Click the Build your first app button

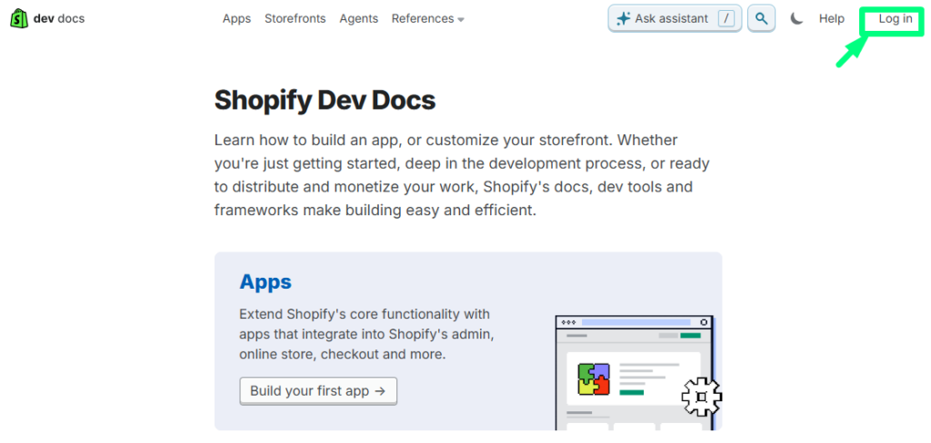[317, 391]
